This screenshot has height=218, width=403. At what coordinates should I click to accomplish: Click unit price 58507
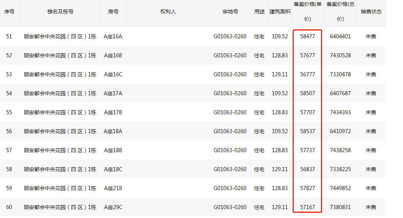pyautogui.click(x=308, y=93)
